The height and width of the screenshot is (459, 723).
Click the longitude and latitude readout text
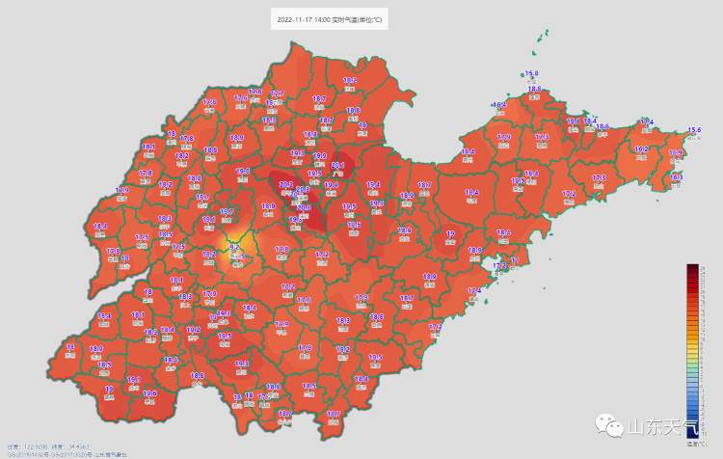point(48,446)
